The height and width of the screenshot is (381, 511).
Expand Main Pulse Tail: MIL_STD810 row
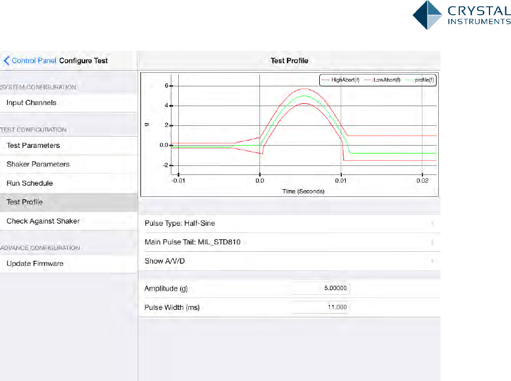click(x=289, y=242)
